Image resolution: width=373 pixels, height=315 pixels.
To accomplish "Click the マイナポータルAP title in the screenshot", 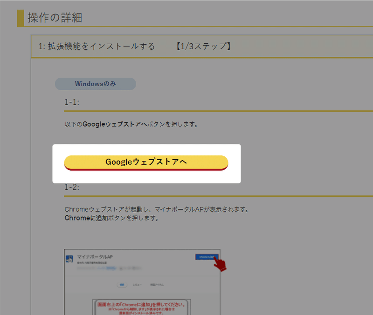I will coord(95,257).
